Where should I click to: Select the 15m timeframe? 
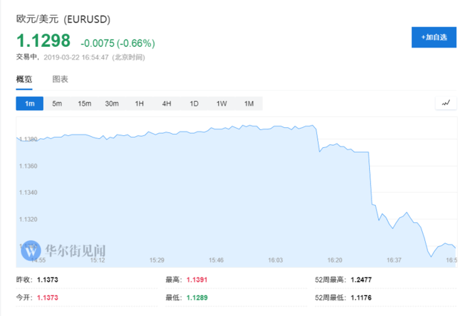pos(84,103)
